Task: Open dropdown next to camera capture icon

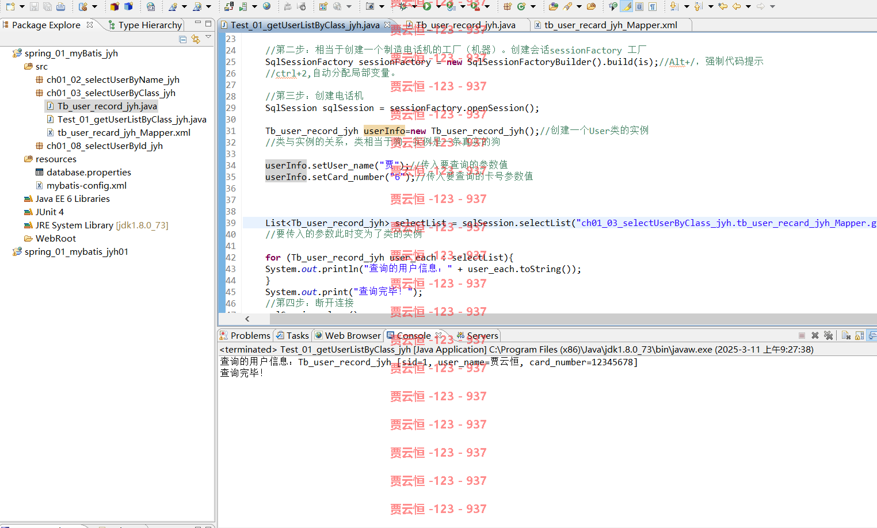Action: tap(382, 6)
